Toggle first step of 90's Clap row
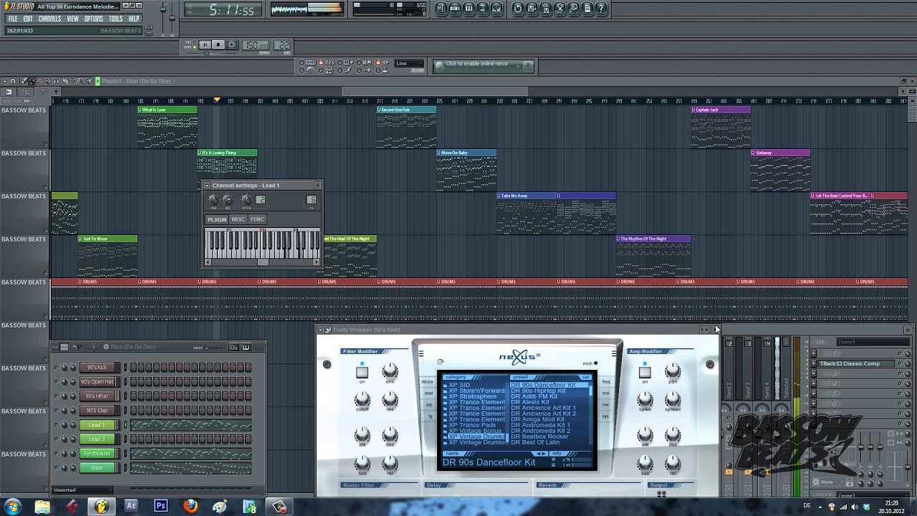The height and width of the screenshot is (516, 917). (x=133, y=410)
